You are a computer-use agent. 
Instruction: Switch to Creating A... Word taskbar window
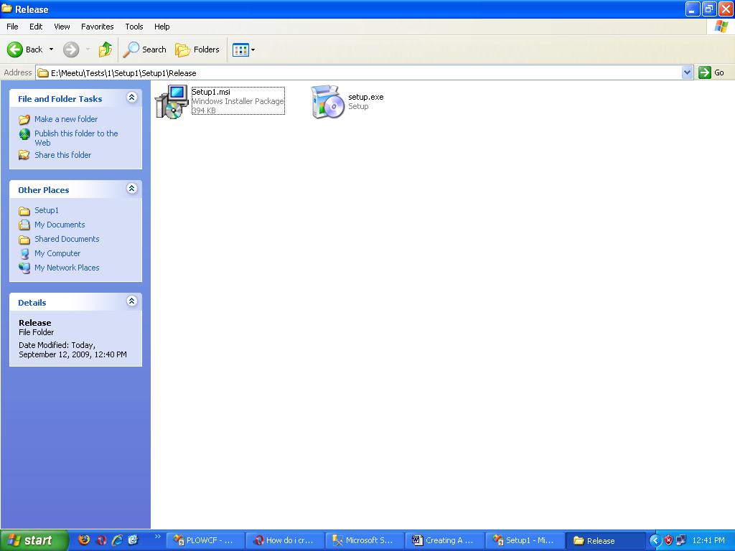[x=445, y=541]
